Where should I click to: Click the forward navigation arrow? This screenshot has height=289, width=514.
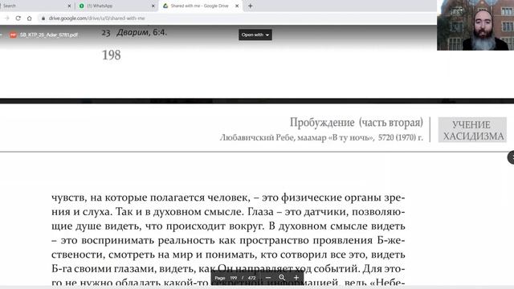point(7,18)
